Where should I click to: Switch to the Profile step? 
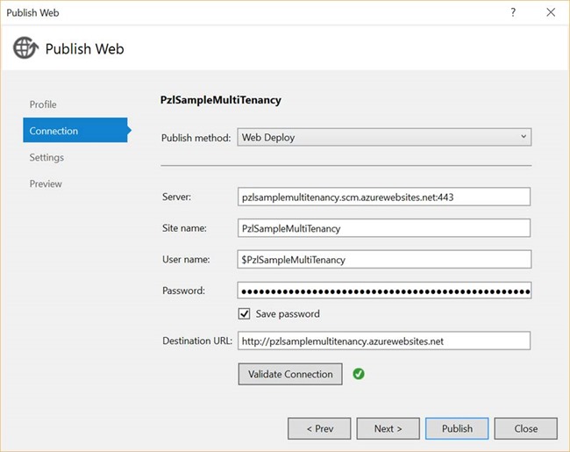(43, 104)
